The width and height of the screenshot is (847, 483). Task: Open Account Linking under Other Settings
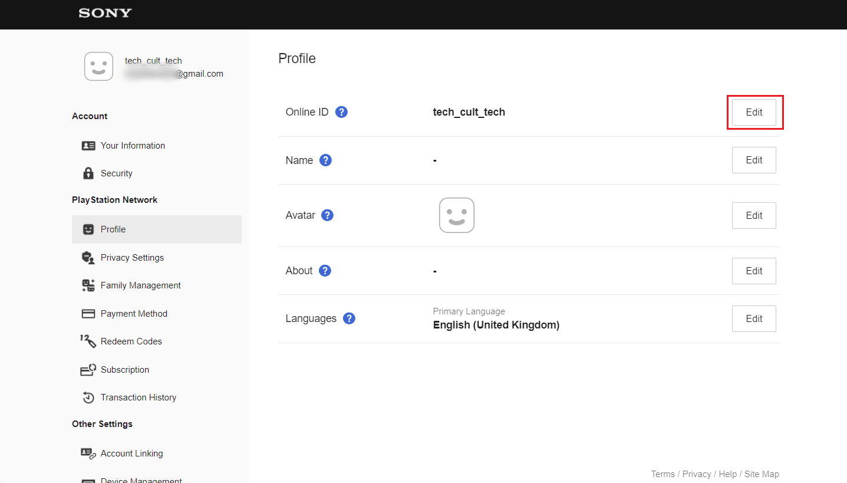point(131,454)
